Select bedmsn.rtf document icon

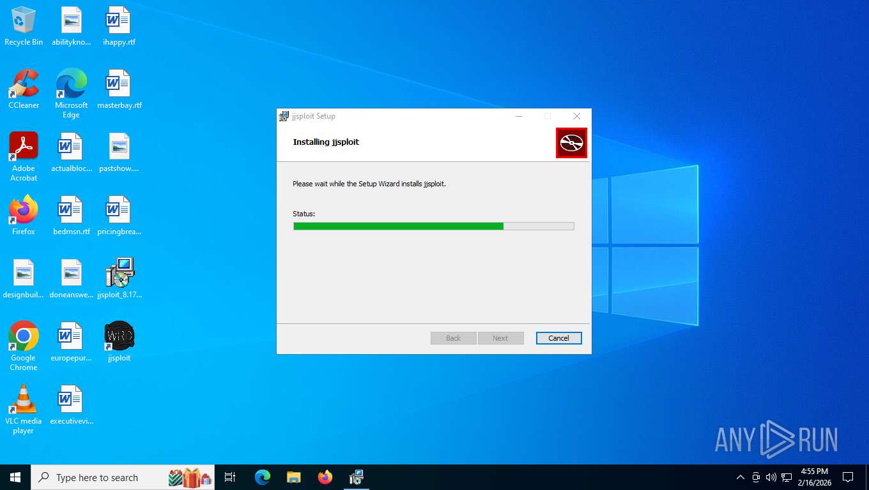coord(71,216)
